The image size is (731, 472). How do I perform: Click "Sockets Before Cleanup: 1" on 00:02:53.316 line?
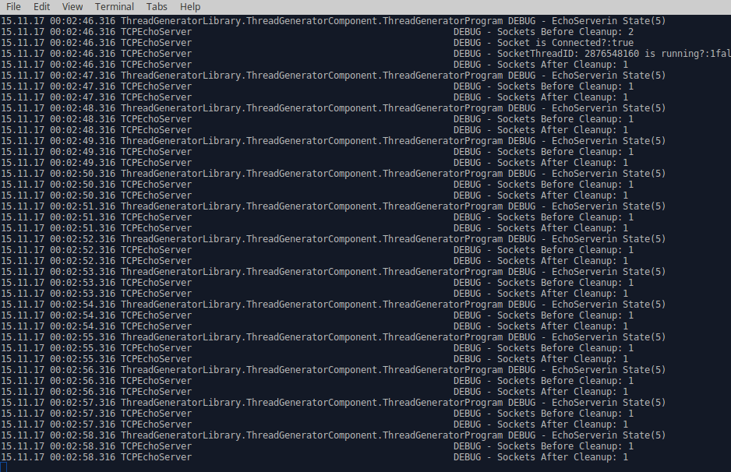coord(565,283)
